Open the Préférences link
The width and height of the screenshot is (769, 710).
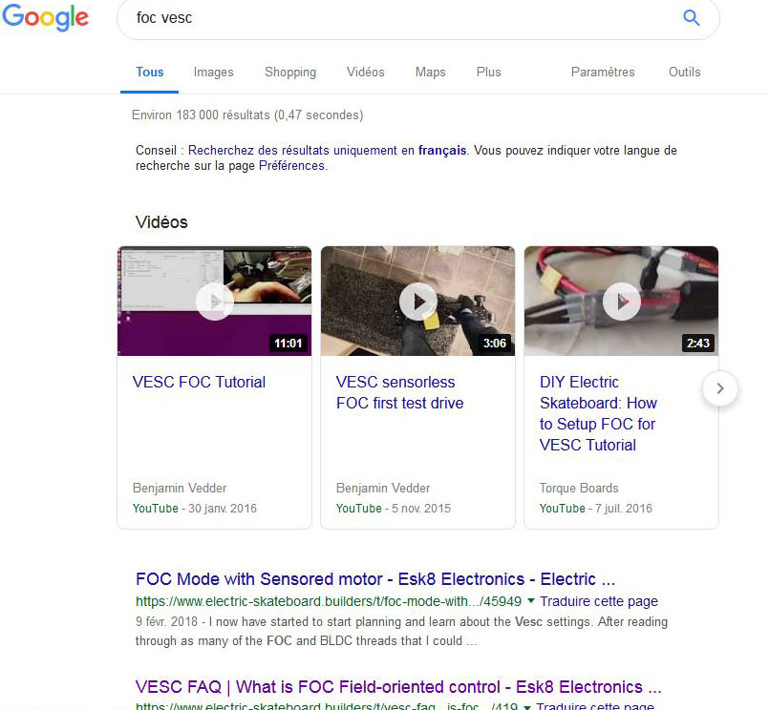291,166
